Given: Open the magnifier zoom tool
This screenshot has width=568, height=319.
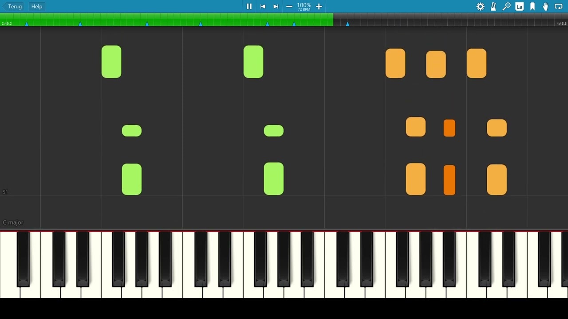Looking at the screenshot, I should click(506, 6).
